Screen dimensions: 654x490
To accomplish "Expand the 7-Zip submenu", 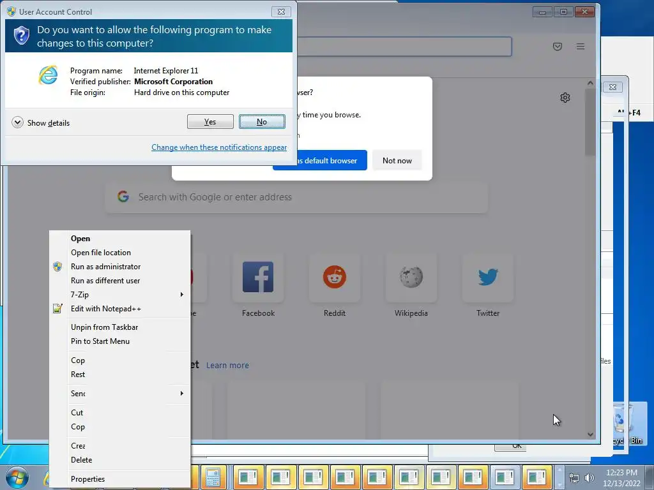I will tap(119, 295).
